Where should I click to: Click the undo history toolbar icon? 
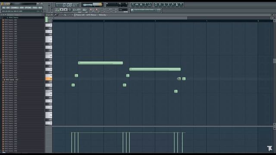click(156, 5)
